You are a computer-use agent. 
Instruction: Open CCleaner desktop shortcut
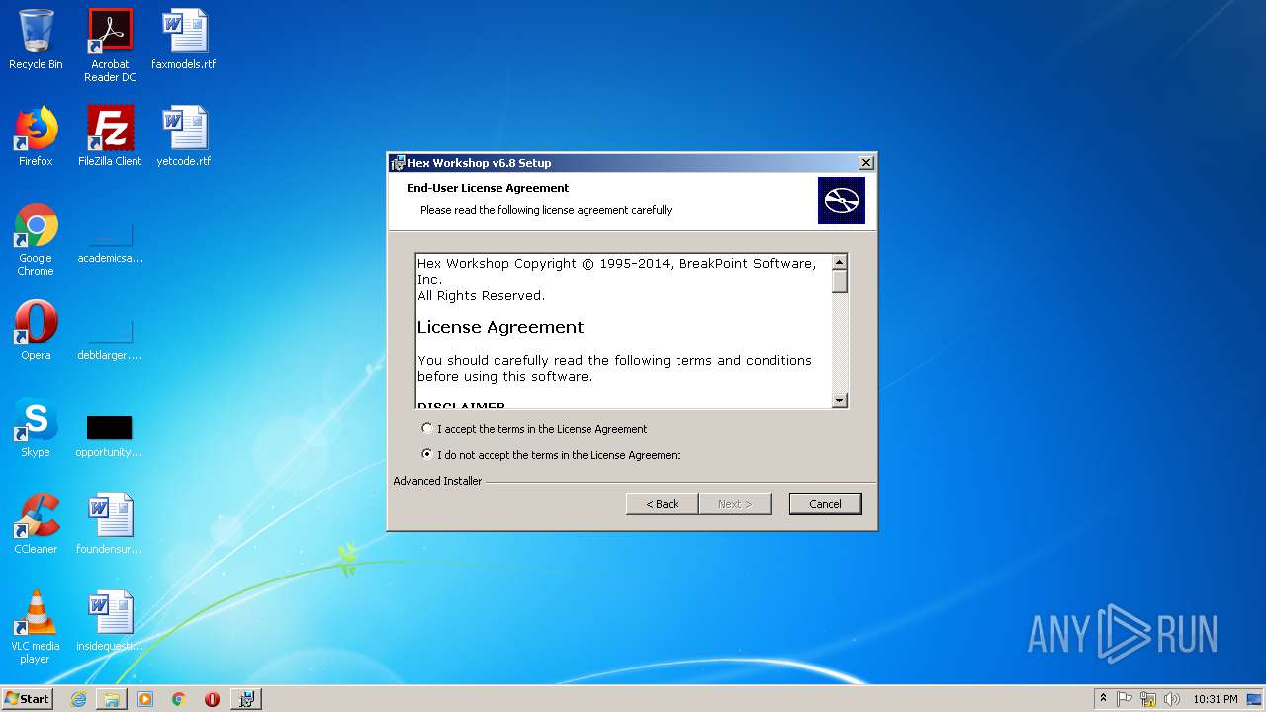tap(36, 524)
